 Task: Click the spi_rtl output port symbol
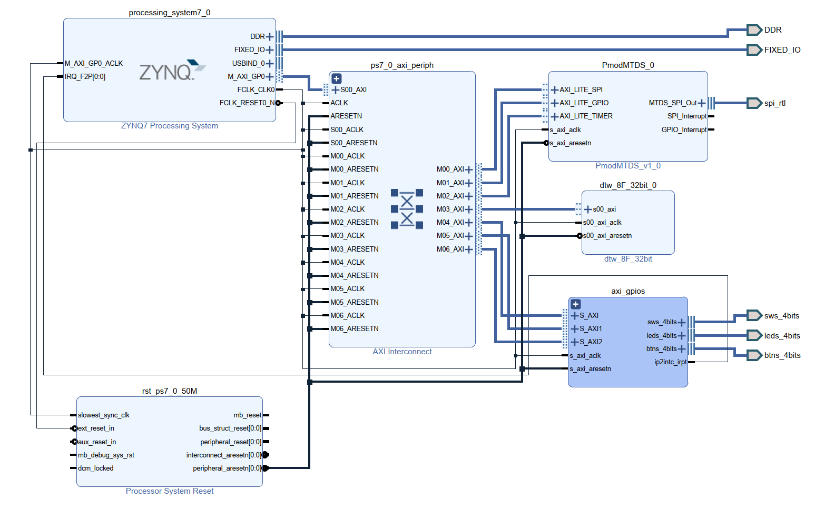tap(754, 103)
